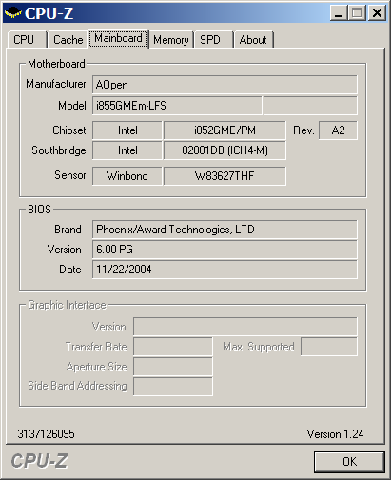
Task: Minimize the CPU-Z window
Action: (339, 13)
